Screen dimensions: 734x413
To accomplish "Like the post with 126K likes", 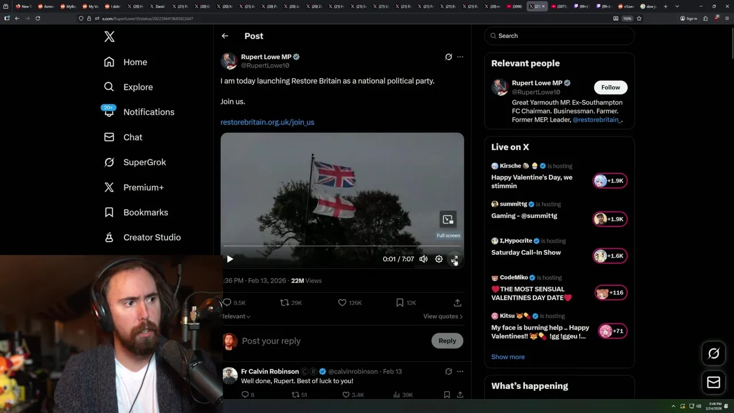I will pyautogui.click(x=350, y=302).
